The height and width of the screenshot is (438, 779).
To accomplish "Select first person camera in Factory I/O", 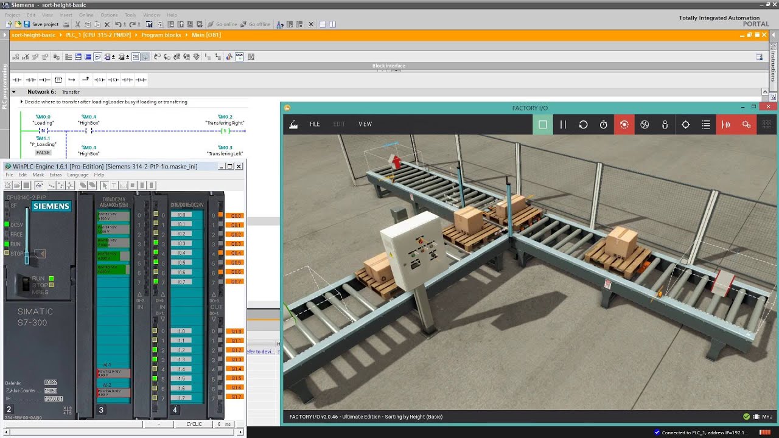I will point(665,124).
